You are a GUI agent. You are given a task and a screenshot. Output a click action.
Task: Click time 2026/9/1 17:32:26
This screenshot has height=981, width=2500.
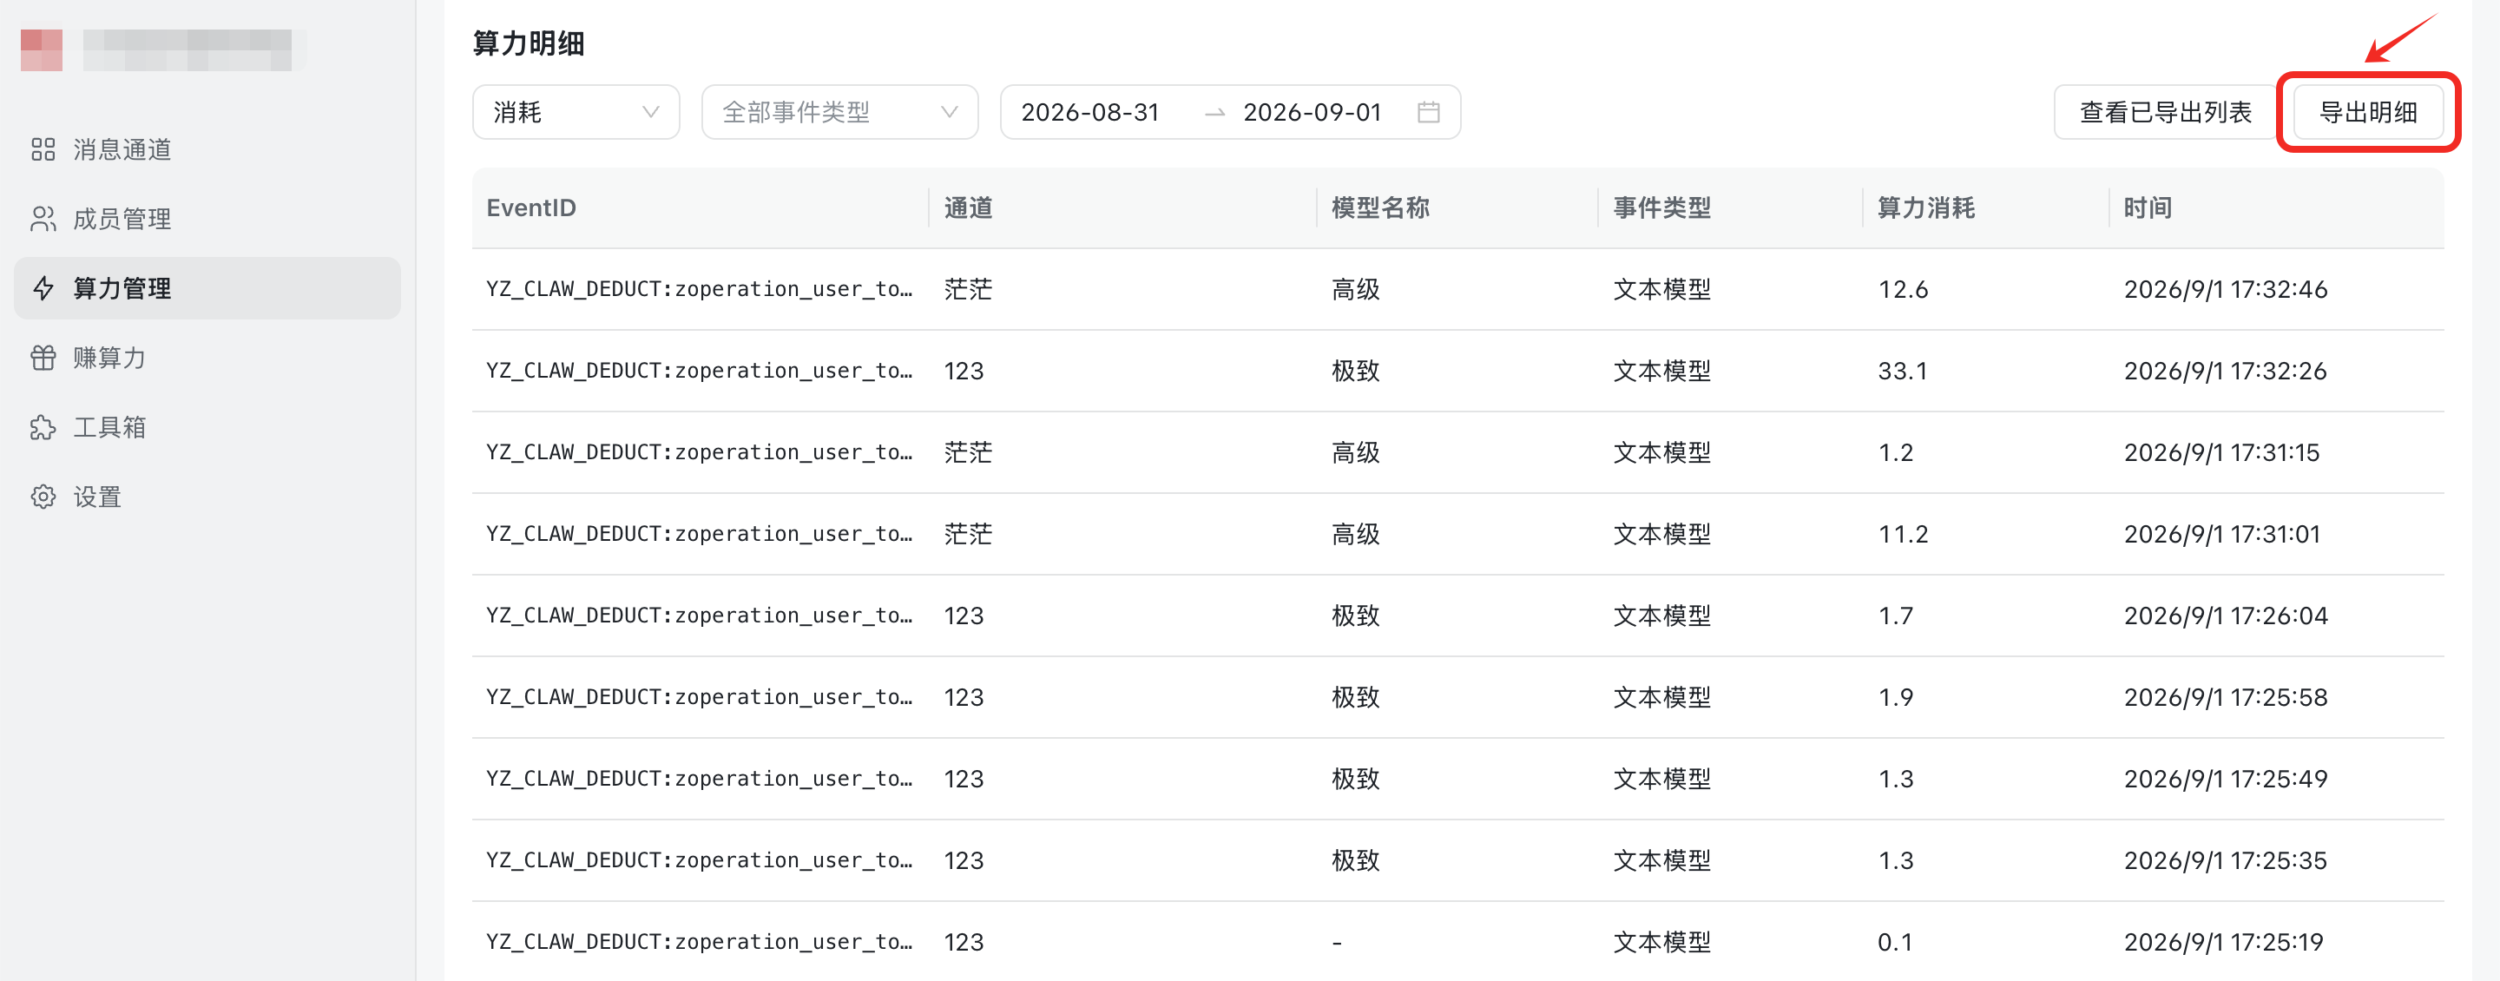(2224, 371)
